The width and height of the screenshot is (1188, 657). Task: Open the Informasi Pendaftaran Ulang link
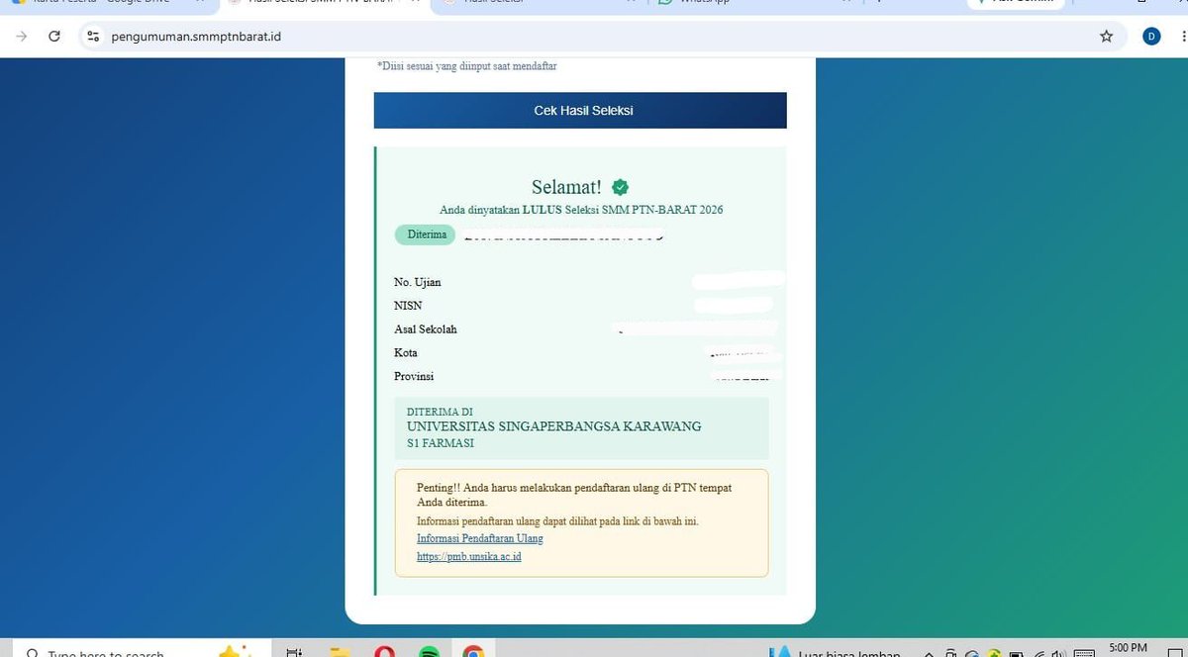480,538
